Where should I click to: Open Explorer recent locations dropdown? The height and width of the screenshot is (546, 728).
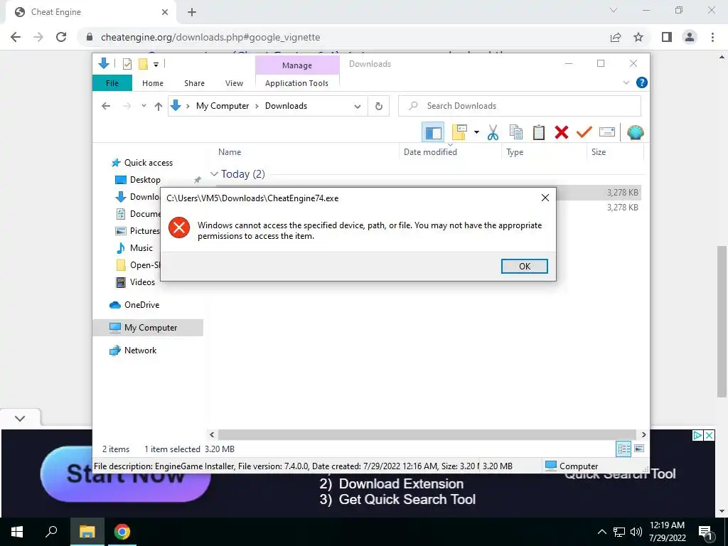point(144,106)
